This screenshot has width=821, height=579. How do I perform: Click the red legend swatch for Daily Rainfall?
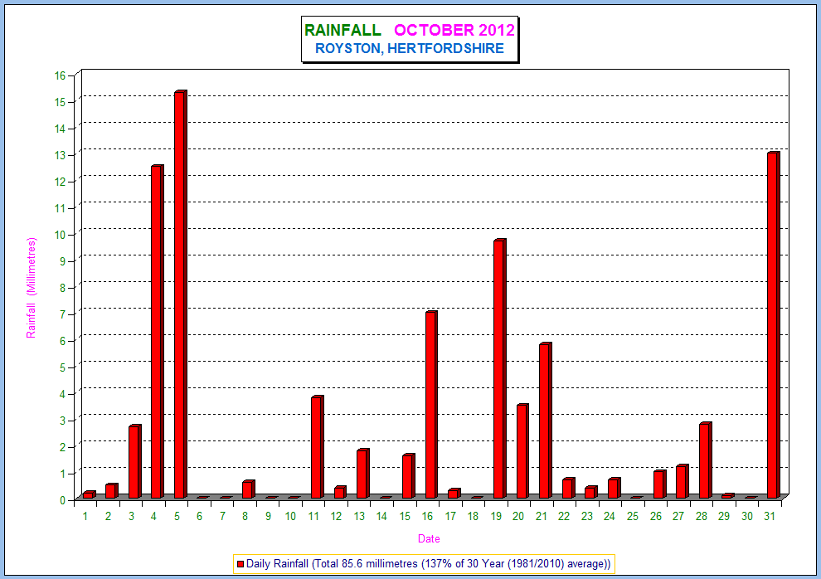240,564
